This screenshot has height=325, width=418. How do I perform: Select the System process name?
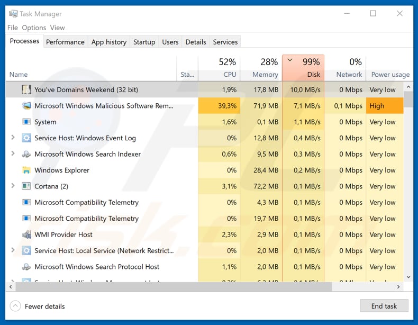(46, 122)
